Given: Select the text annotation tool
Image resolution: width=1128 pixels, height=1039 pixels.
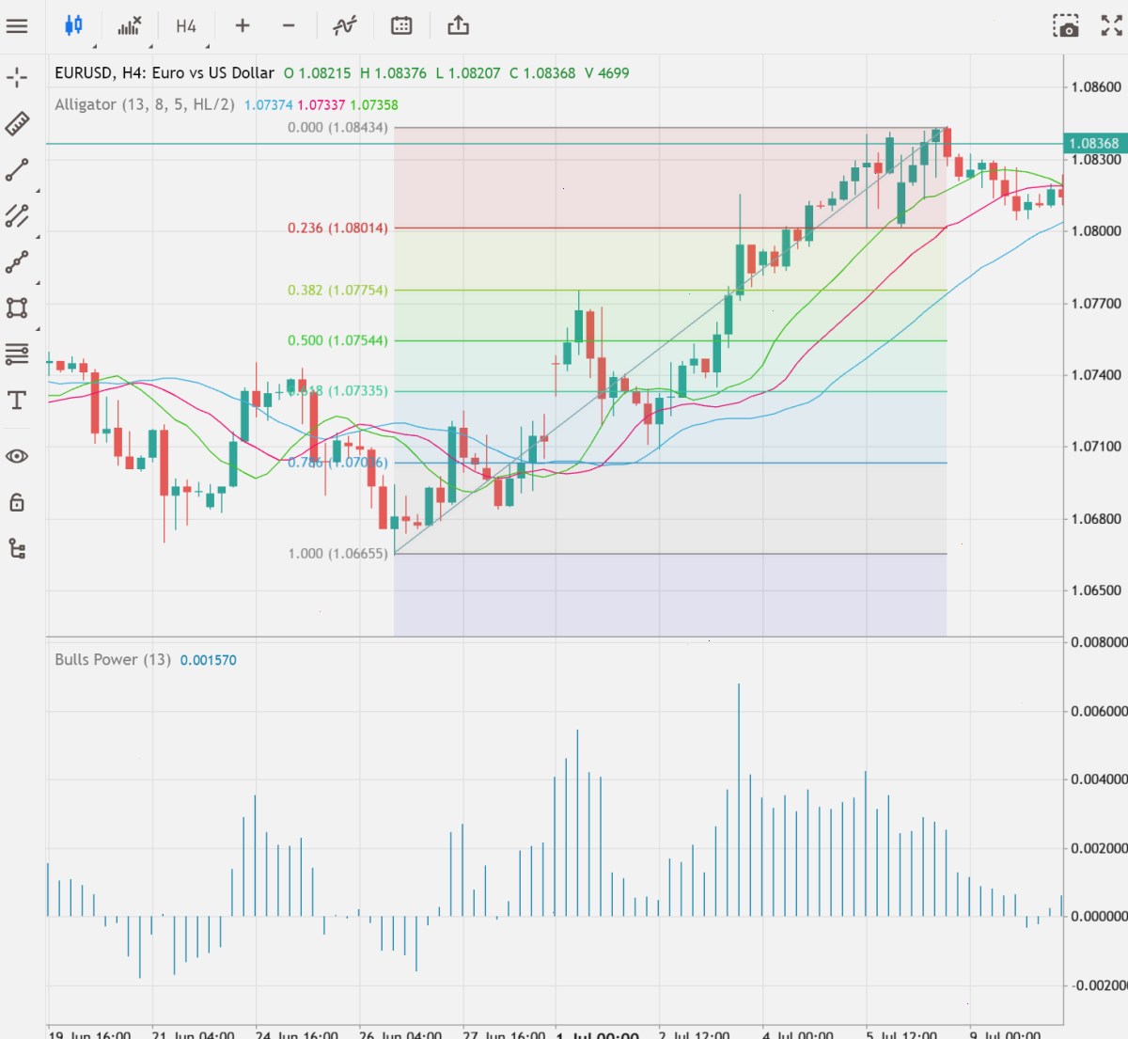Looking at the screenshot, I should point(17,401).
